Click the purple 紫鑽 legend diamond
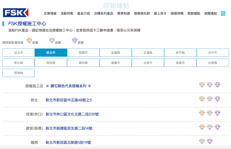This screenshot has height=149, width=231. point(75,41)
